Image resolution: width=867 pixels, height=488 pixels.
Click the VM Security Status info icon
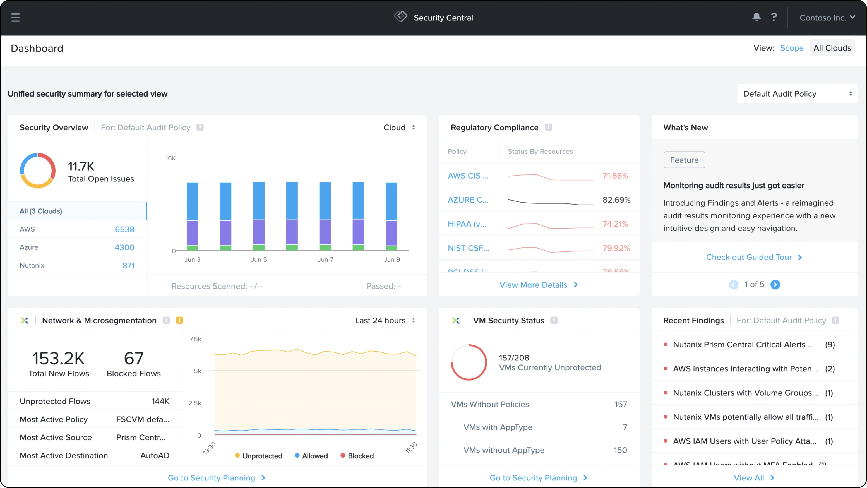point(554,320)
